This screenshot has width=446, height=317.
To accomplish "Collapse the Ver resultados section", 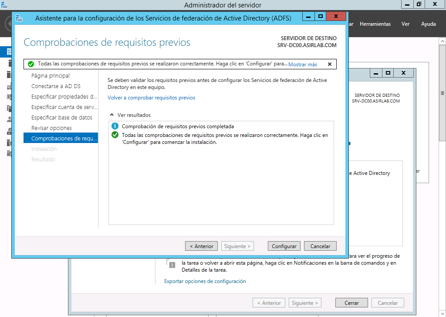I will point(112,115).
